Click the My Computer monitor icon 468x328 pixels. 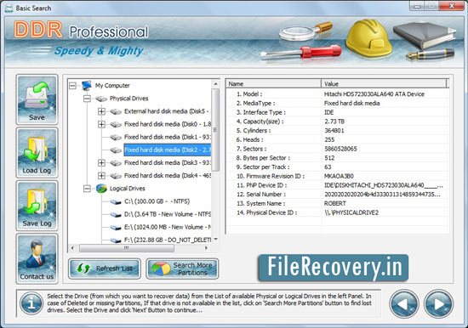point(86,85)
